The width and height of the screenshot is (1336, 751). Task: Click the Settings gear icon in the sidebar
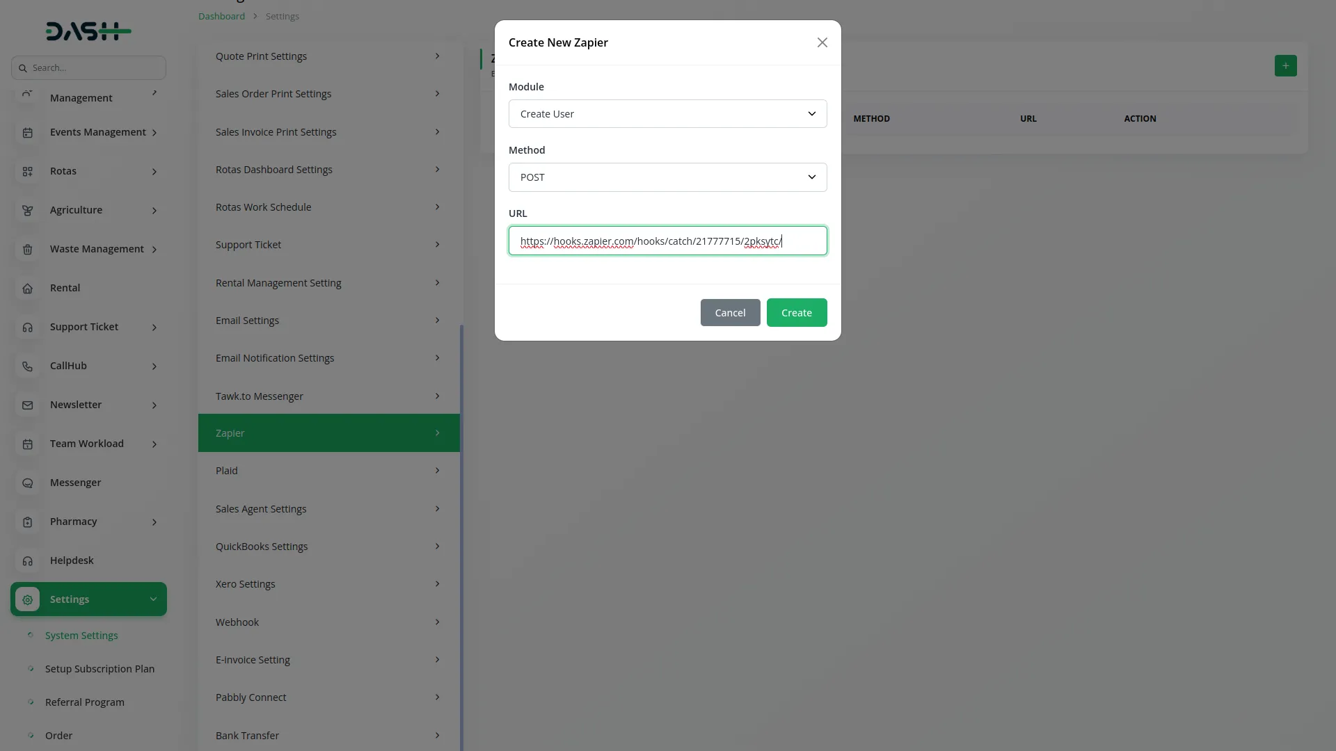(27, 599)
